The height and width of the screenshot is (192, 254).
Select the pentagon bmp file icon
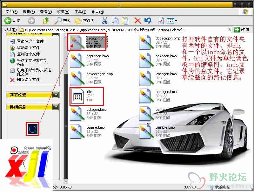(146, 114)
